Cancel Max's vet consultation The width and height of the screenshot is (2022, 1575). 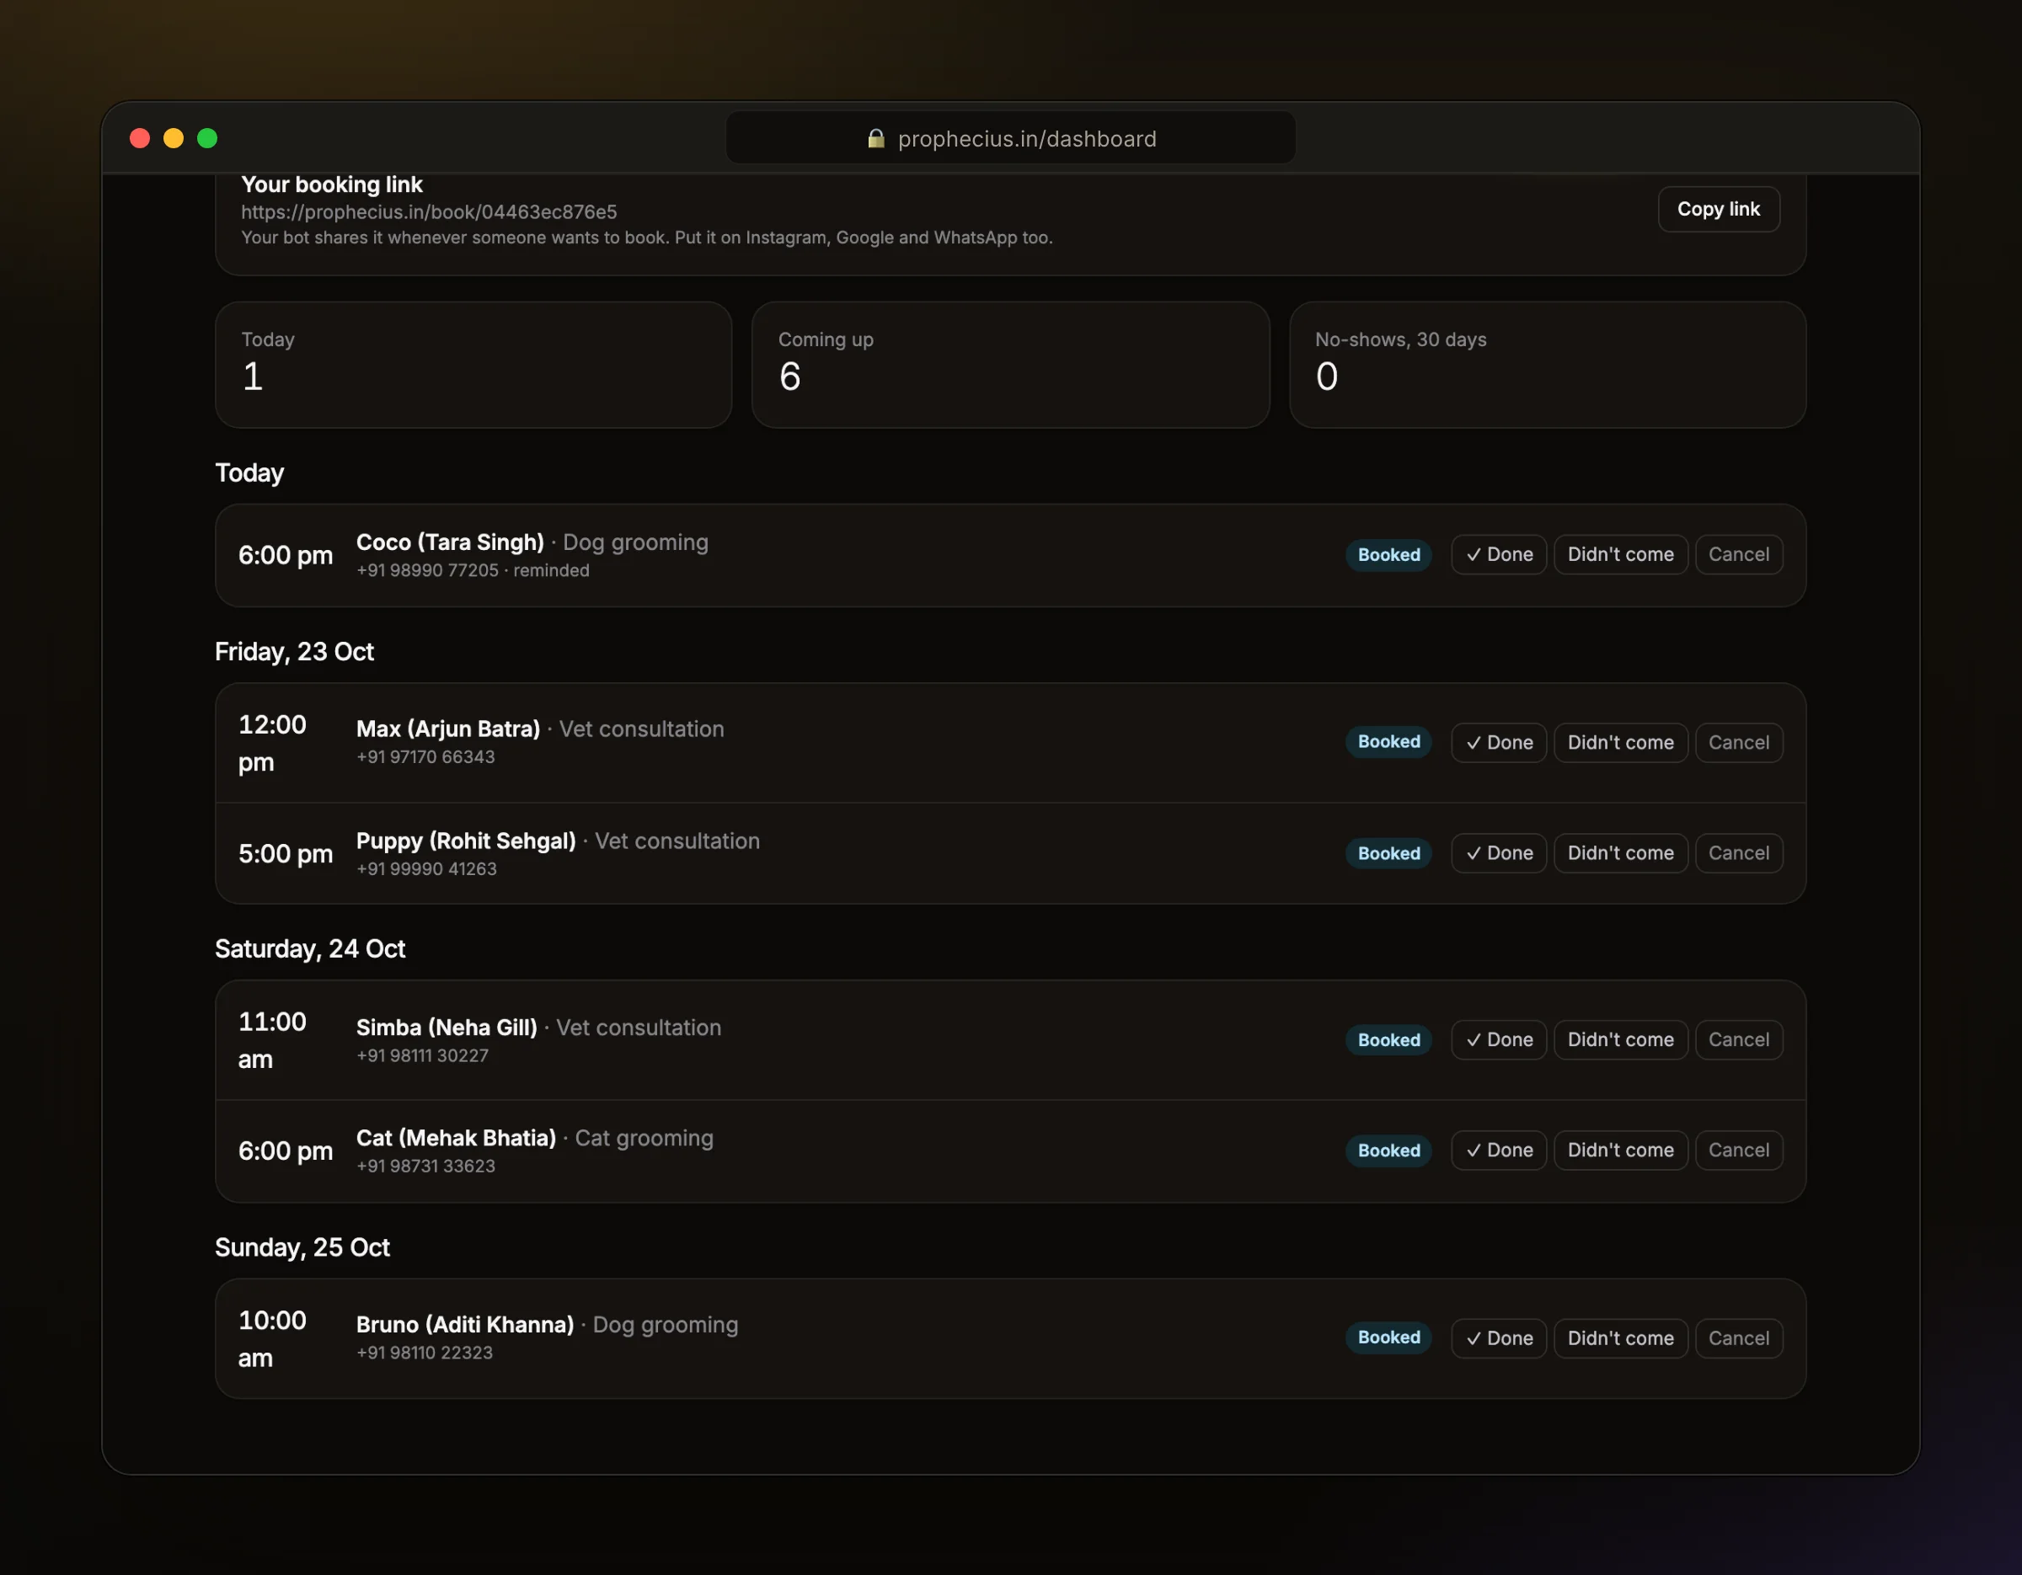click(x=1738, y=742)
